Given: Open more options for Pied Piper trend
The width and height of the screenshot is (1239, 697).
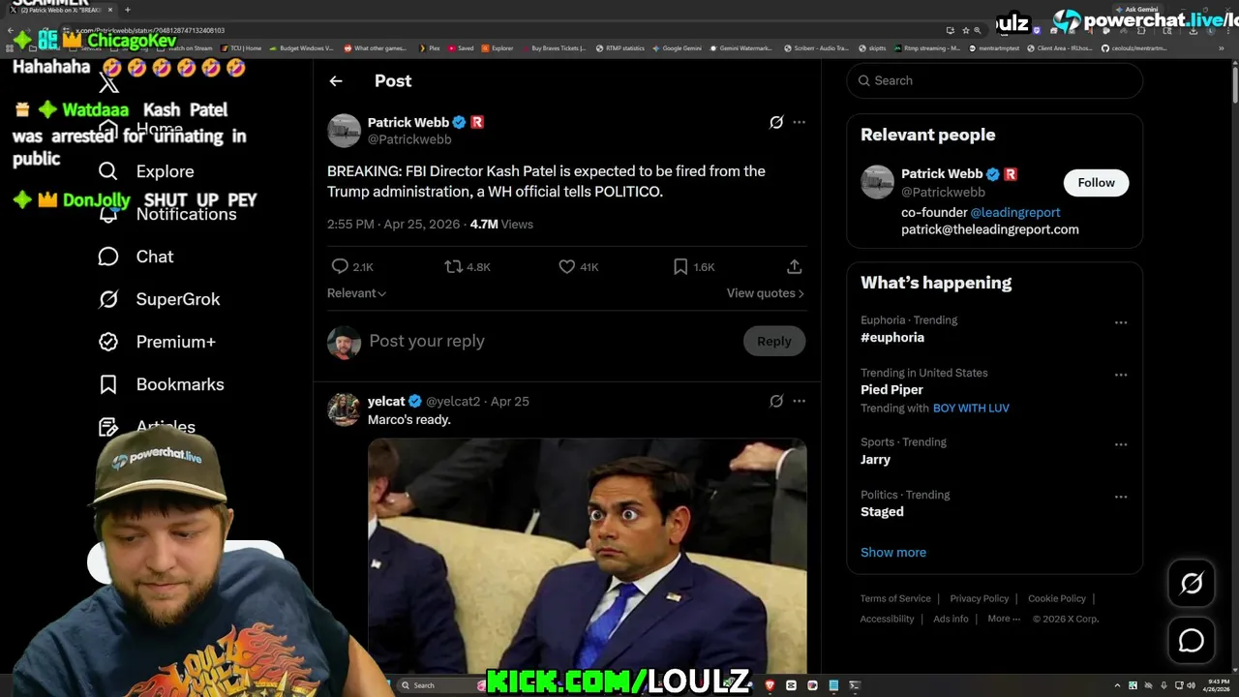Looking at the screenshot, I should (1121, 375).
